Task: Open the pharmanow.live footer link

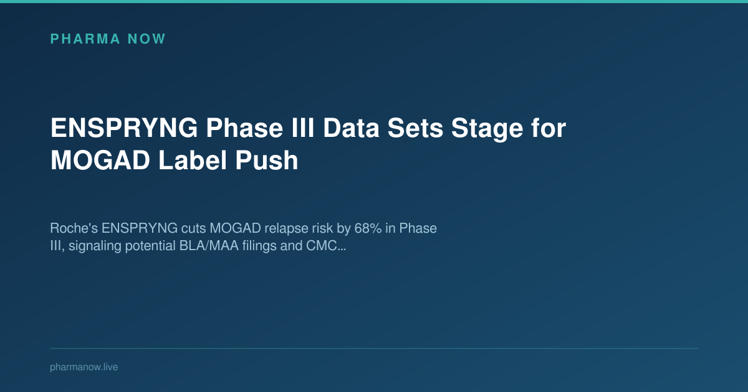Action: [x=84, y=367]
